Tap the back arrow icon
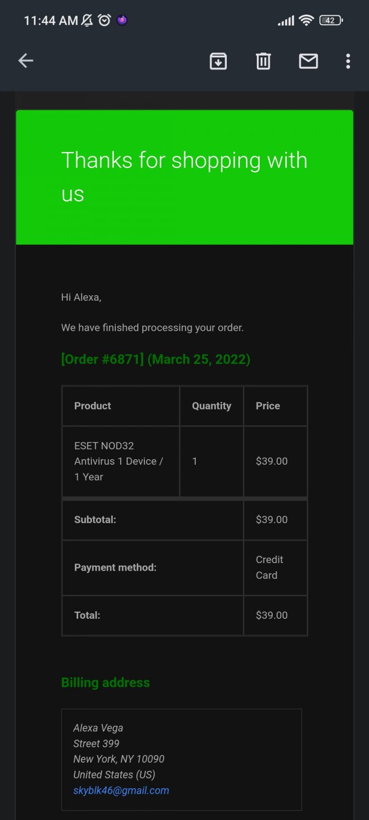The height and width of the screenshot is (820, 369). tap(26, 61)
